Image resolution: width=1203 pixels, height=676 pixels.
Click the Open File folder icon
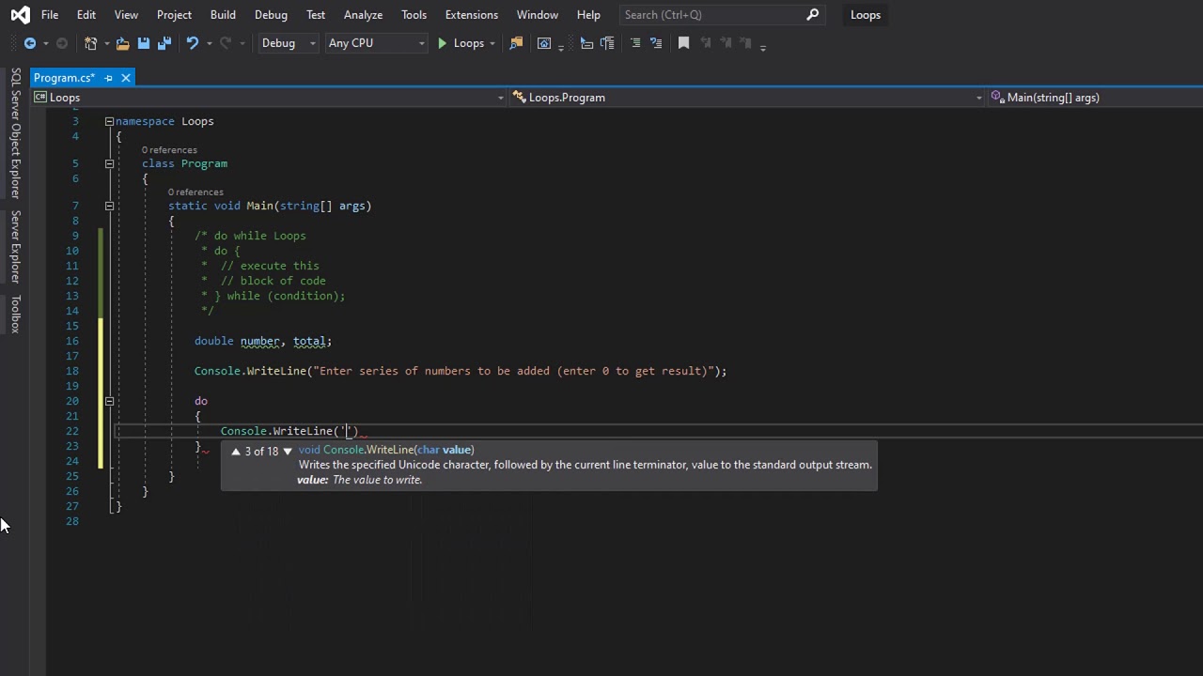click(x=122, y=43)
